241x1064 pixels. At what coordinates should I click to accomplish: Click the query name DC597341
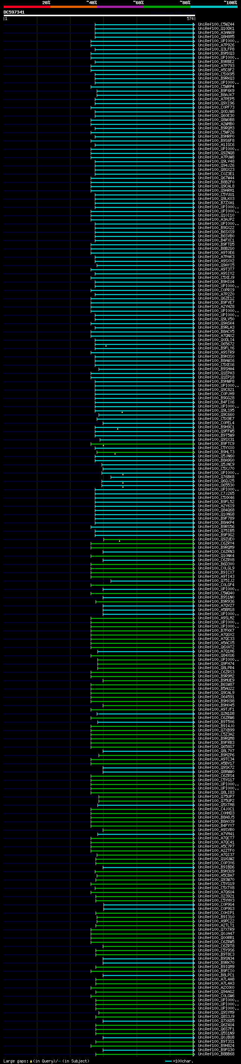[x=14, y=12]
